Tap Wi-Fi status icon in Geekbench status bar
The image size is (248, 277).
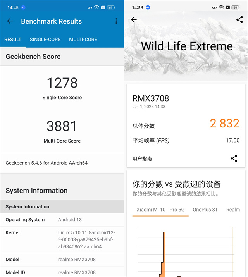point(96,7)
